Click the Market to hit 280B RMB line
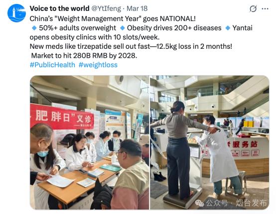 [x=84, y=56]
